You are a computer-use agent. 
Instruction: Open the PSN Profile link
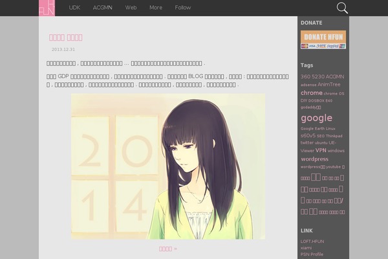[312, 254]
